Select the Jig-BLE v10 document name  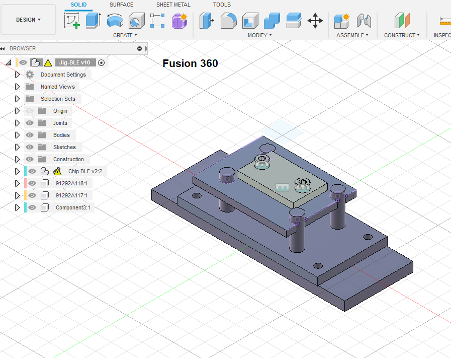(x=75, y=62)
